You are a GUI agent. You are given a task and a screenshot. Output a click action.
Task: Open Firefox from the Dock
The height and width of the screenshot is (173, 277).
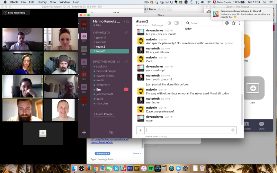(88, 168)
